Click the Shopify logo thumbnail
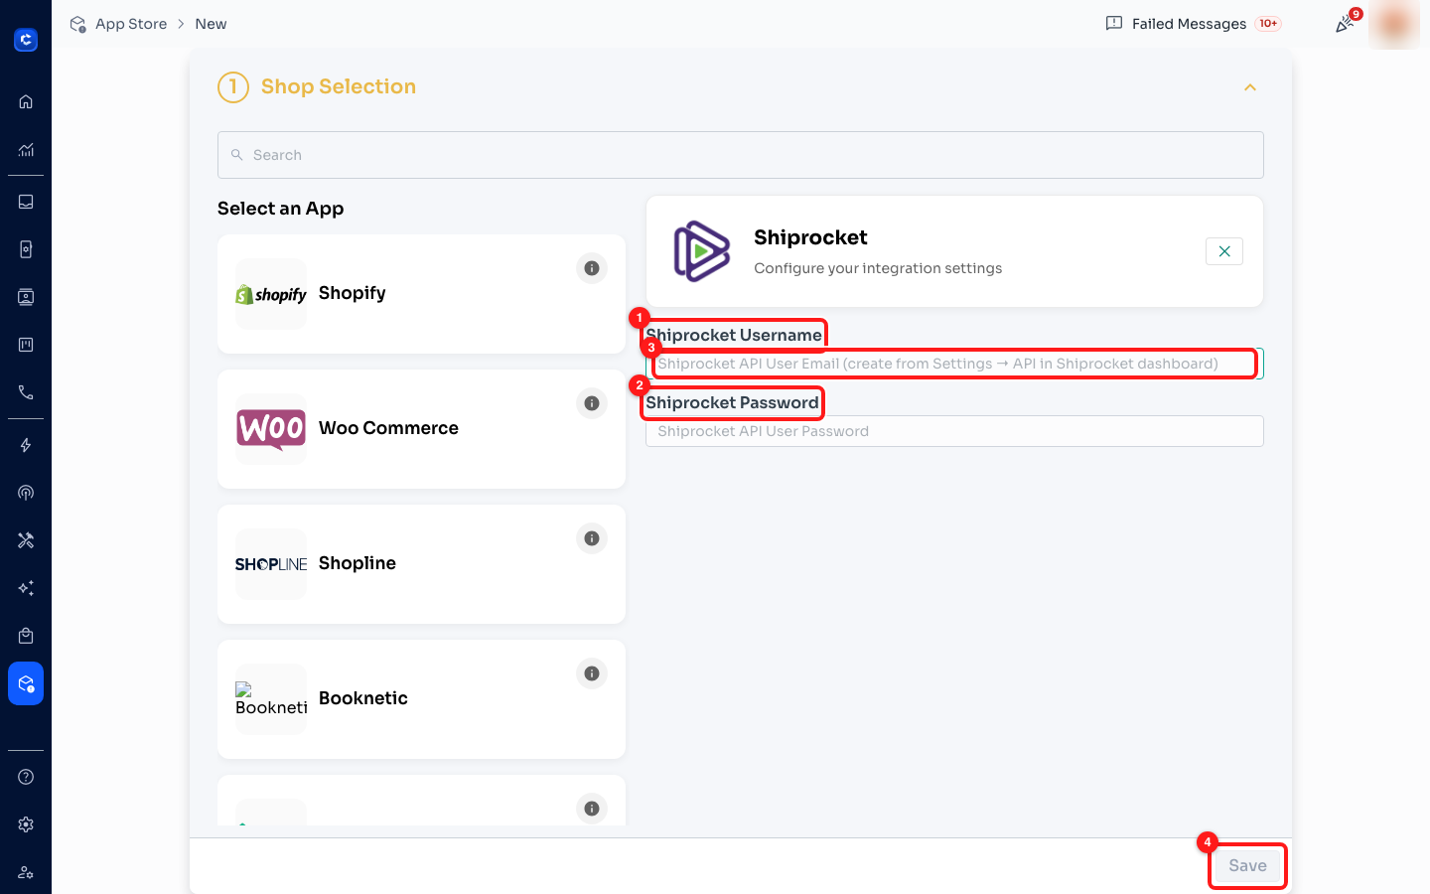Screen dimensions: 1430x894 click(x=271, y=294)
